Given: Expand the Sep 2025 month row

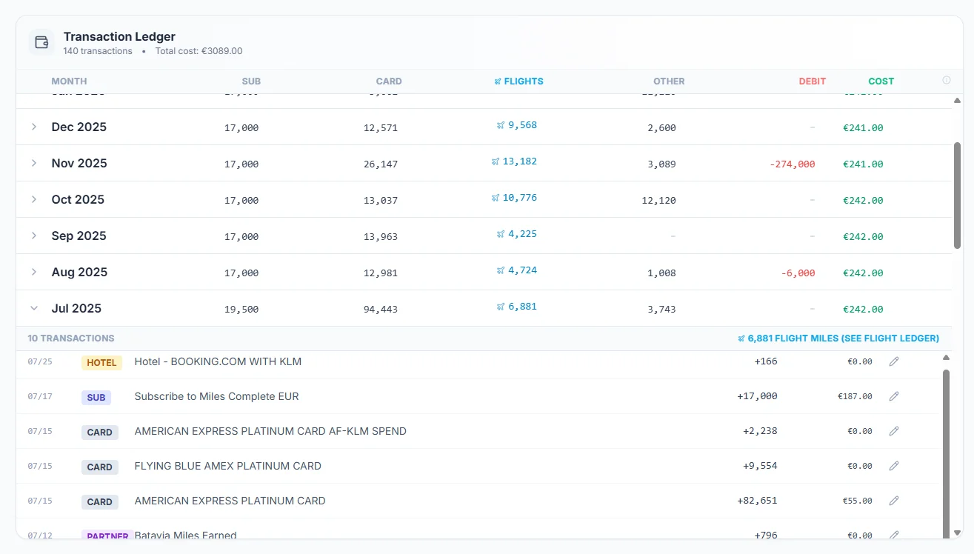Looking at the screenshot, I should pyautogui.click(x=34, y=236).
